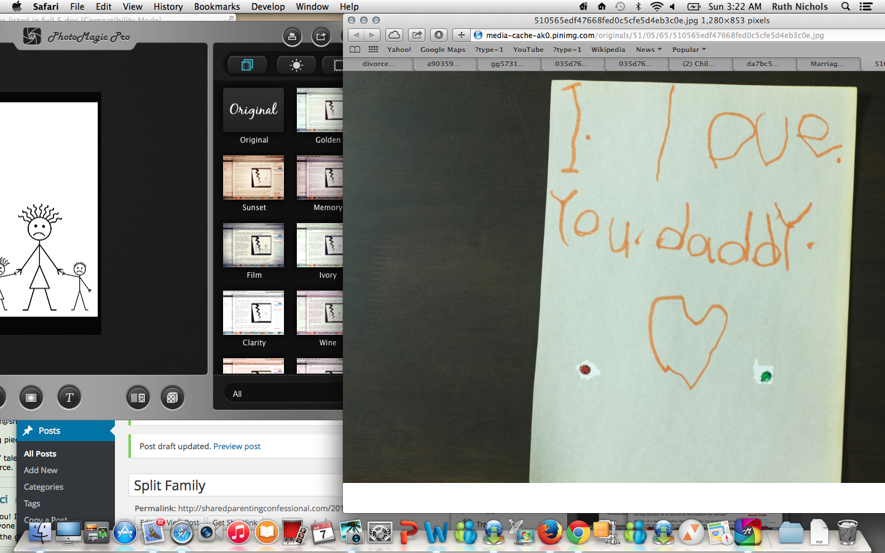This screenshot has width=885, height=553.
Task: Open Google Chrome from the Dock
Action: point(578,532)
